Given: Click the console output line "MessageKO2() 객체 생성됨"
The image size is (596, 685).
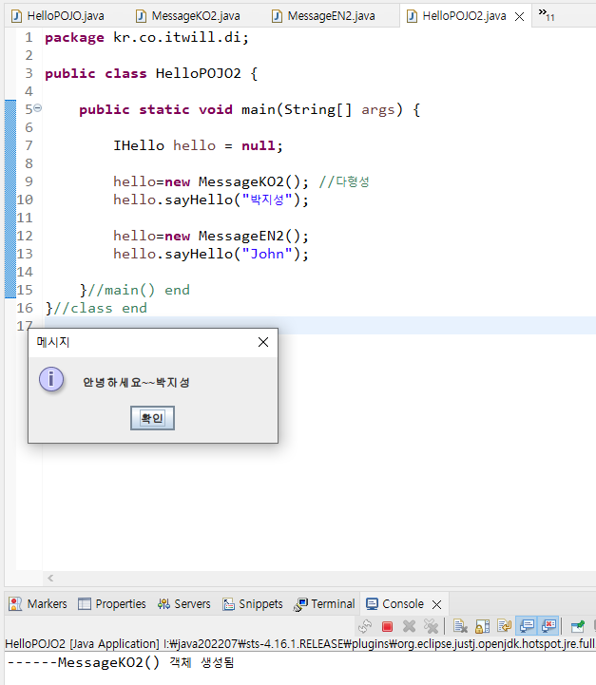Looking at the screenshot, I should click(146, 662).
